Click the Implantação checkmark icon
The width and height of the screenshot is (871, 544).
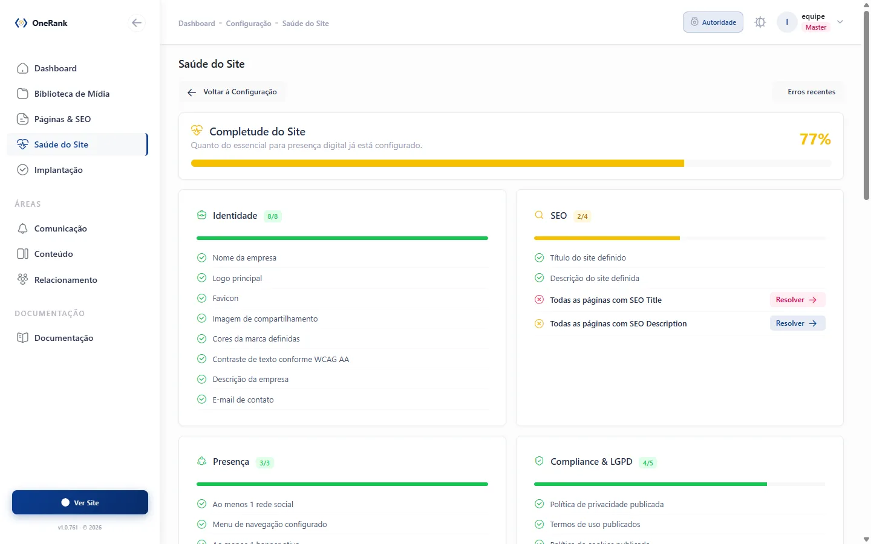click(x=22, y=170)
